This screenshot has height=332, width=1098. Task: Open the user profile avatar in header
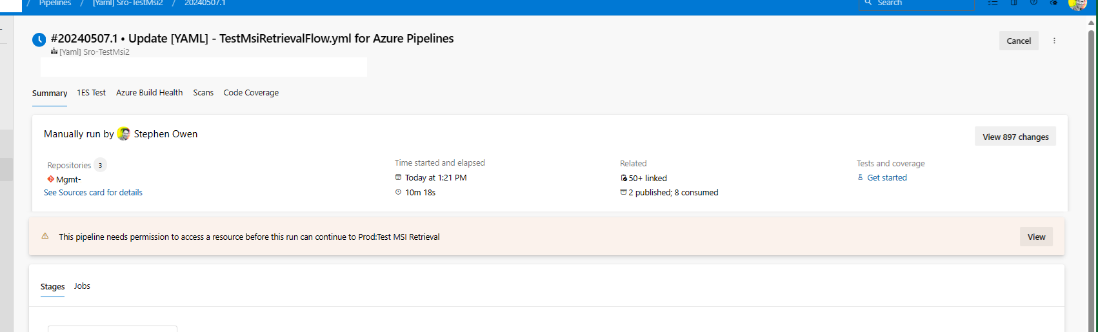[1077, 4]
